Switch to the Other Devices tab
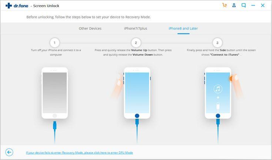The image size is (272, 160). pyautogui.click(x=90, y=28)
